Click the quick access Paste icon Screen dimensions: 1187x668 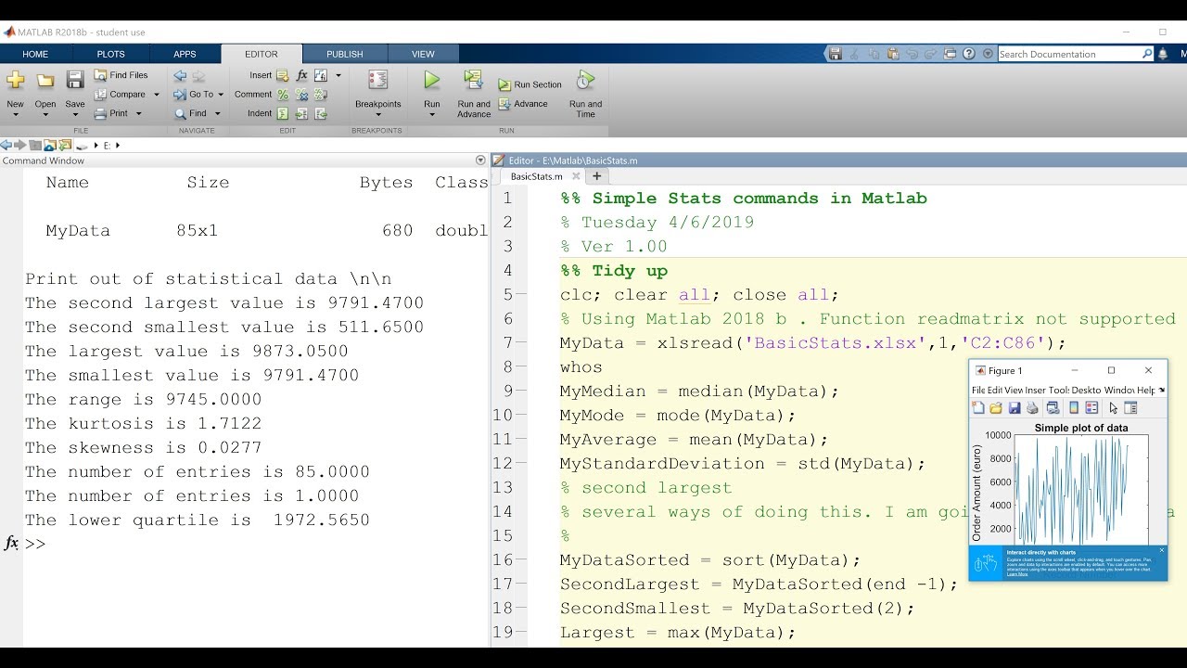(893, 54)
